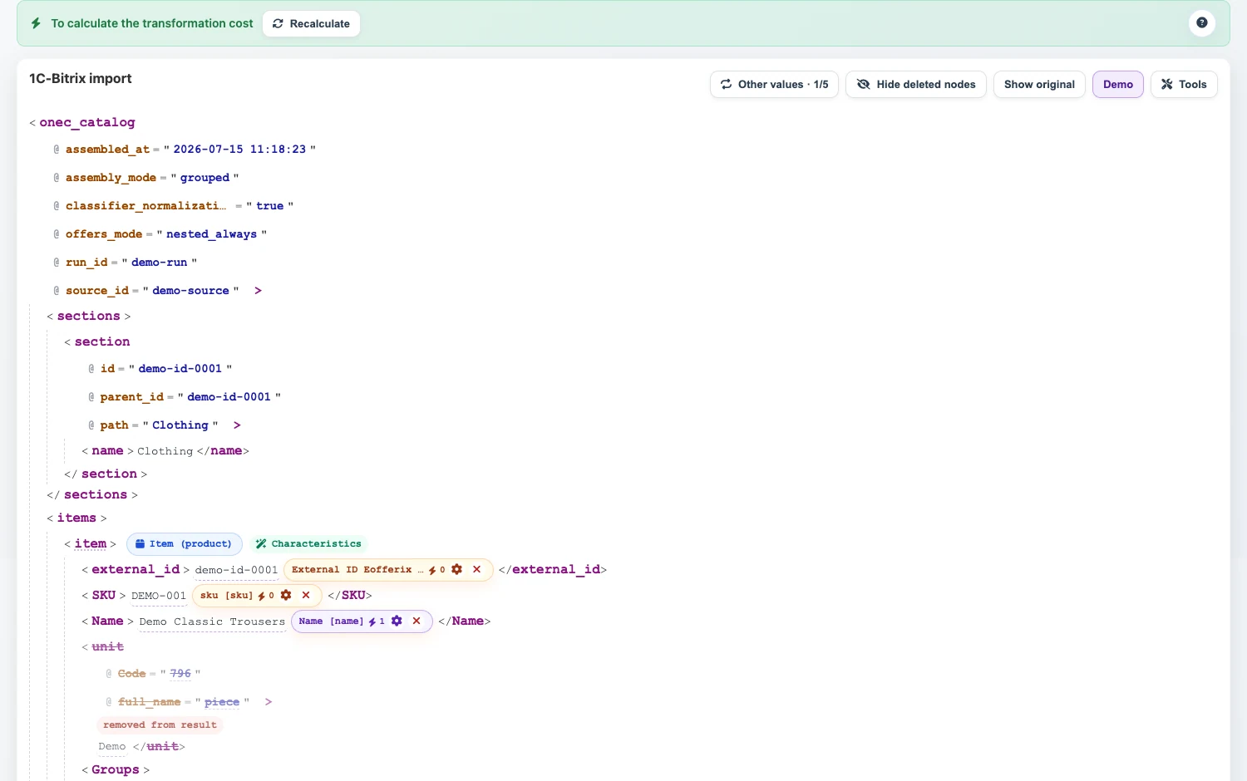Click the Name [name] mapping label
The image size is (1247, 781).
(331, 621)
